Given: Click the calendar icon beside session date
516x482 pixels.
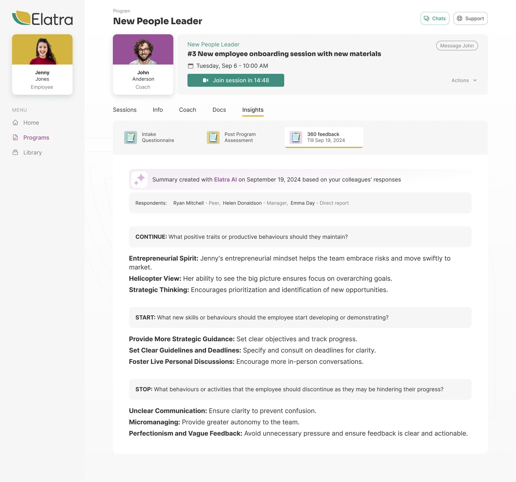Looking at the screenshot, I should tap(191, 65).
